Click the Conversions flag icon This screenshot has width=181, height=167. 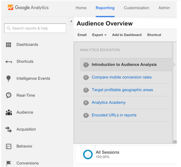pyautogui.click(x=9, y=163)
